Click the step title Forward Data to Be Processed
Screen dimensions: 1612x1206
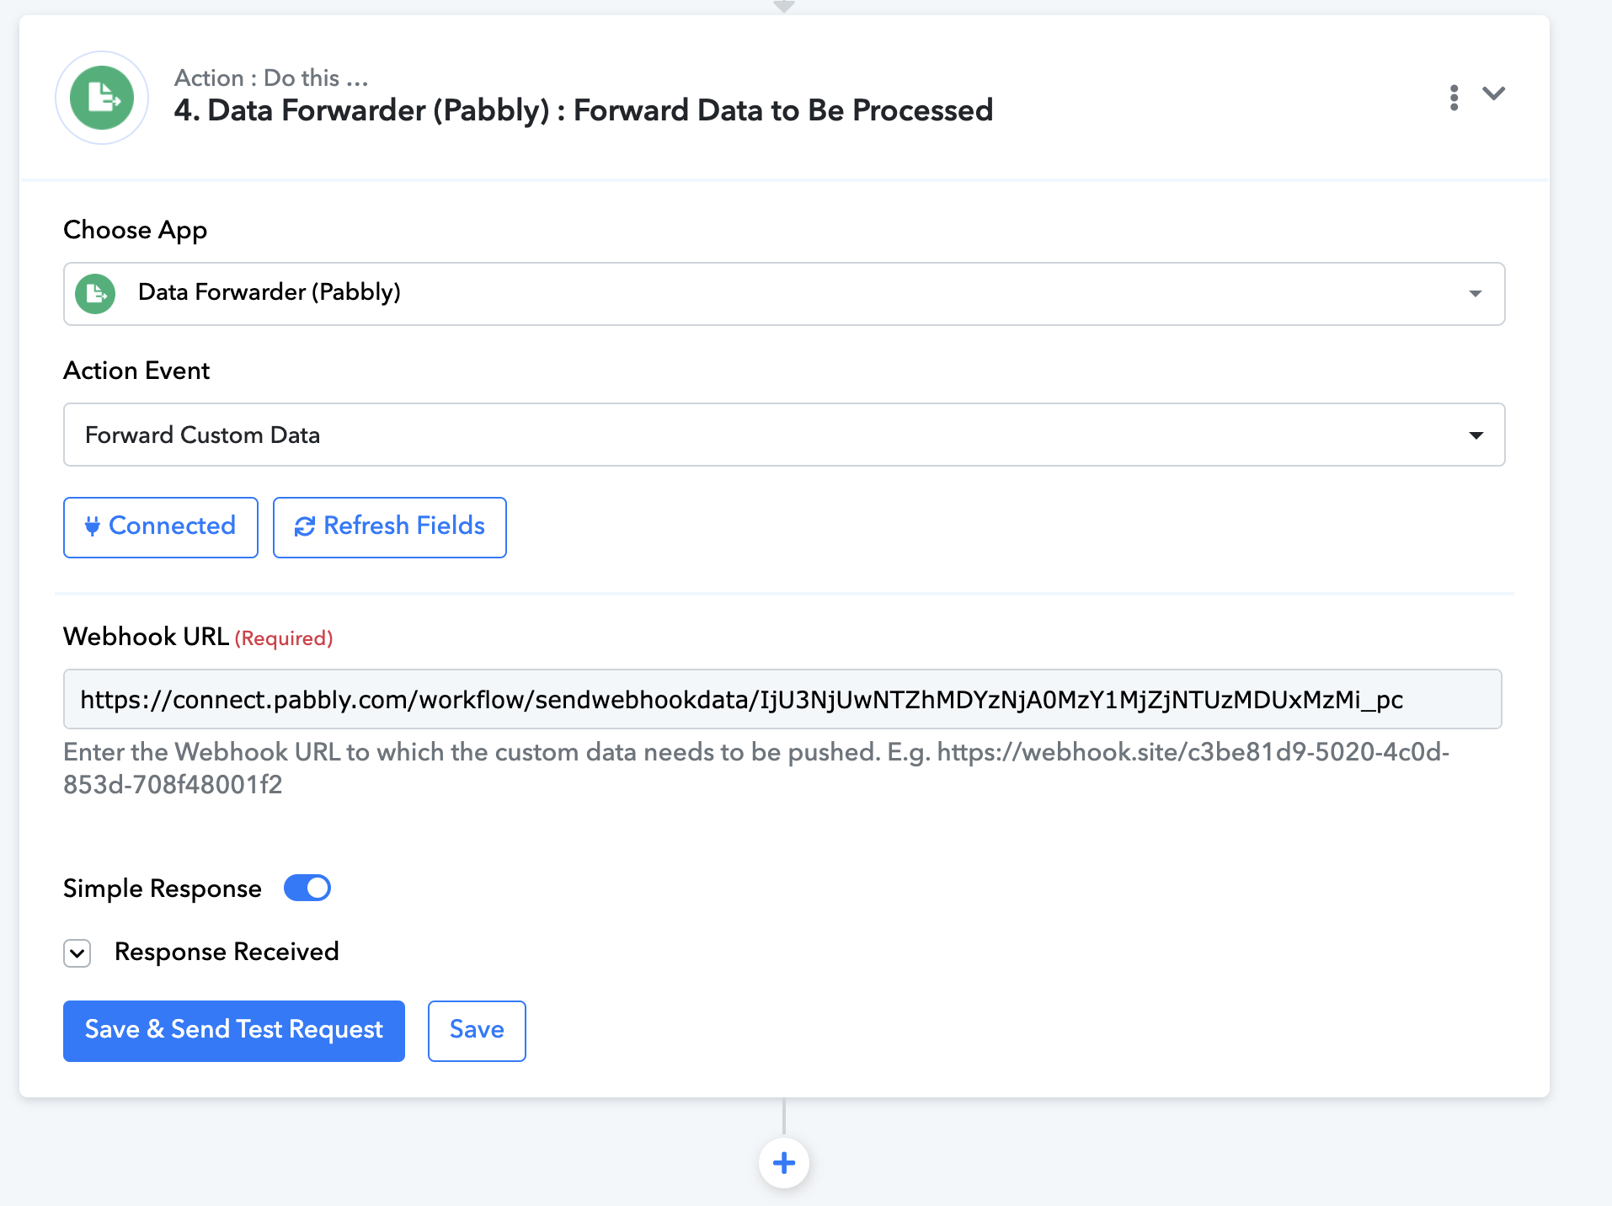(783, 110)
